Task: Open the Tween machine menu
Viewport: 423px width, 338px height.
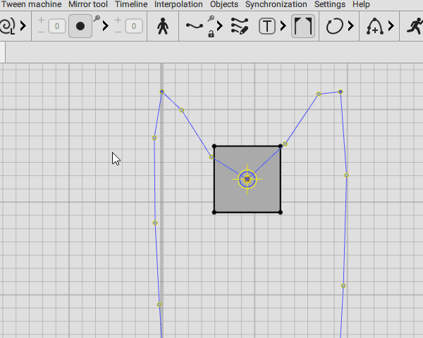Action: tap(31, 4)
